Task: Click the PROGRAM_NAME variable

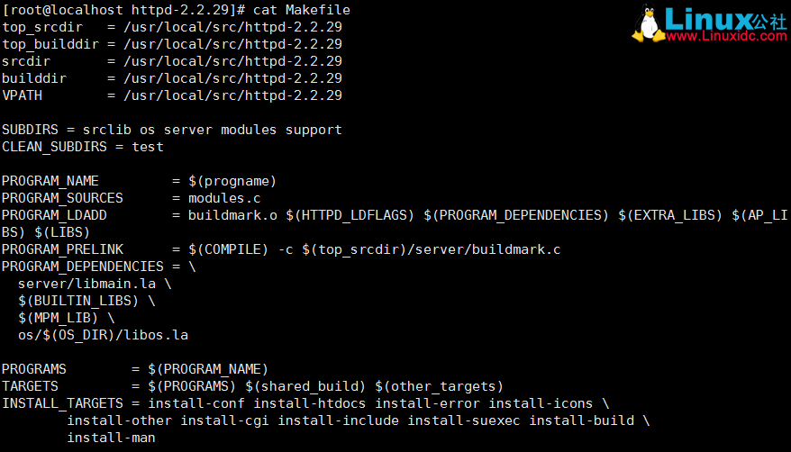Action: 50,181
